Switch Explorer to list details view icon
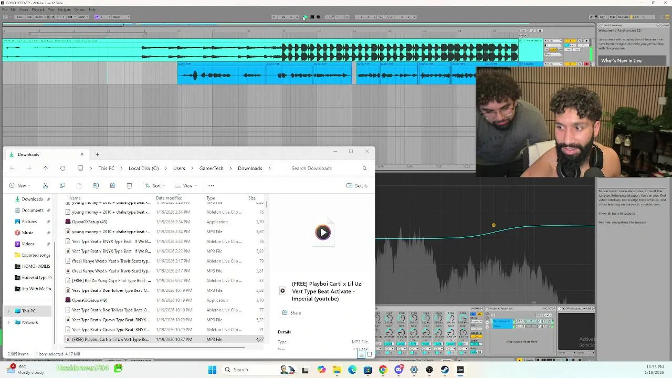This screenshot has height=378, width=672. point(361,354)
